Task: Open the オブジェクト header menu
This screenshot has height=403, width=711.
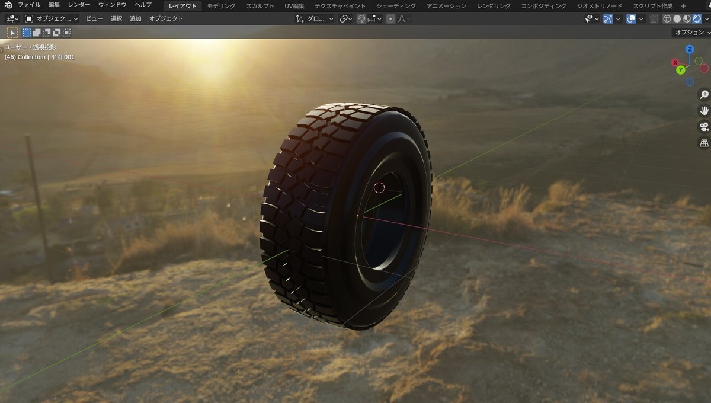Action: point(166,18)
